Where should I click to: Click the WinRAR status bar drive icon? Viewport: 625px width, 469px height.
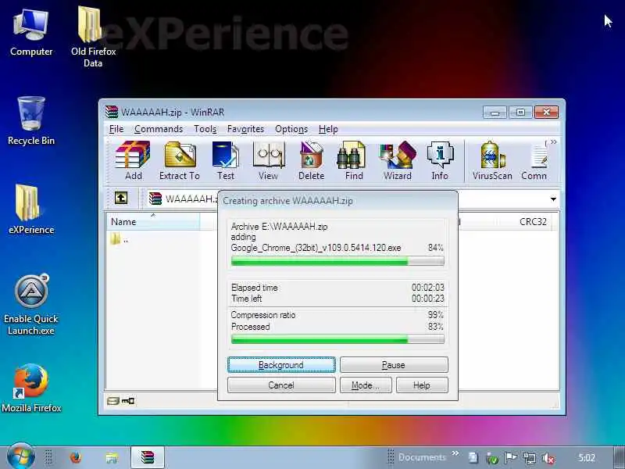point(112,401)
